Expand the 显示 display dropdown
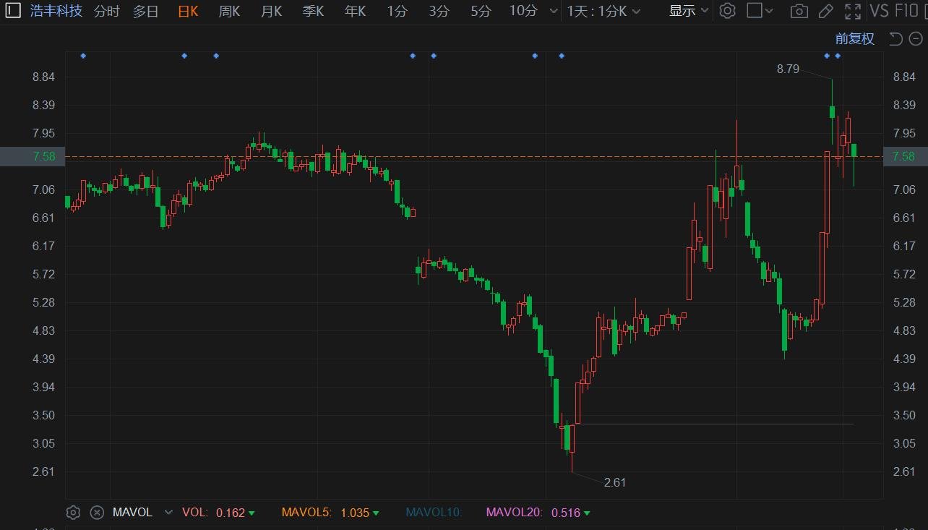Image resolution: width=928 pixels, height=530 pixels. coord(688,11)
